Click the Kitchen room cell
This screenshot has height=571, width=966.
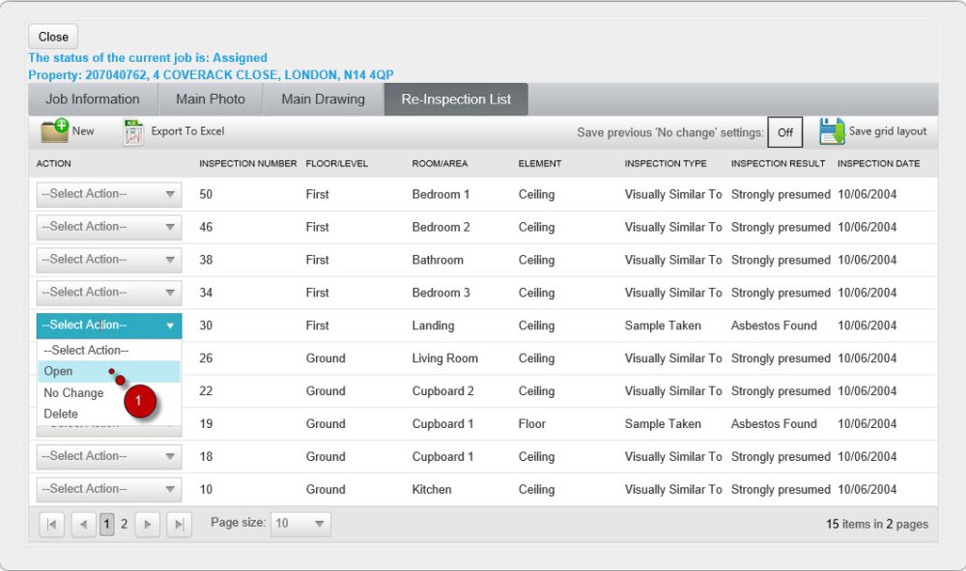click(x=432, y=489)
